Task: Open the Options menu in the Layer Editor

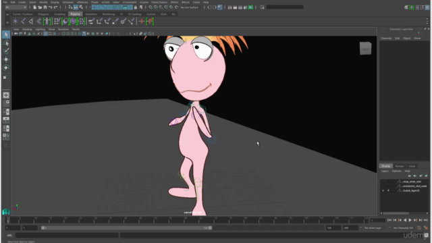Action: (x=396, y=171)
